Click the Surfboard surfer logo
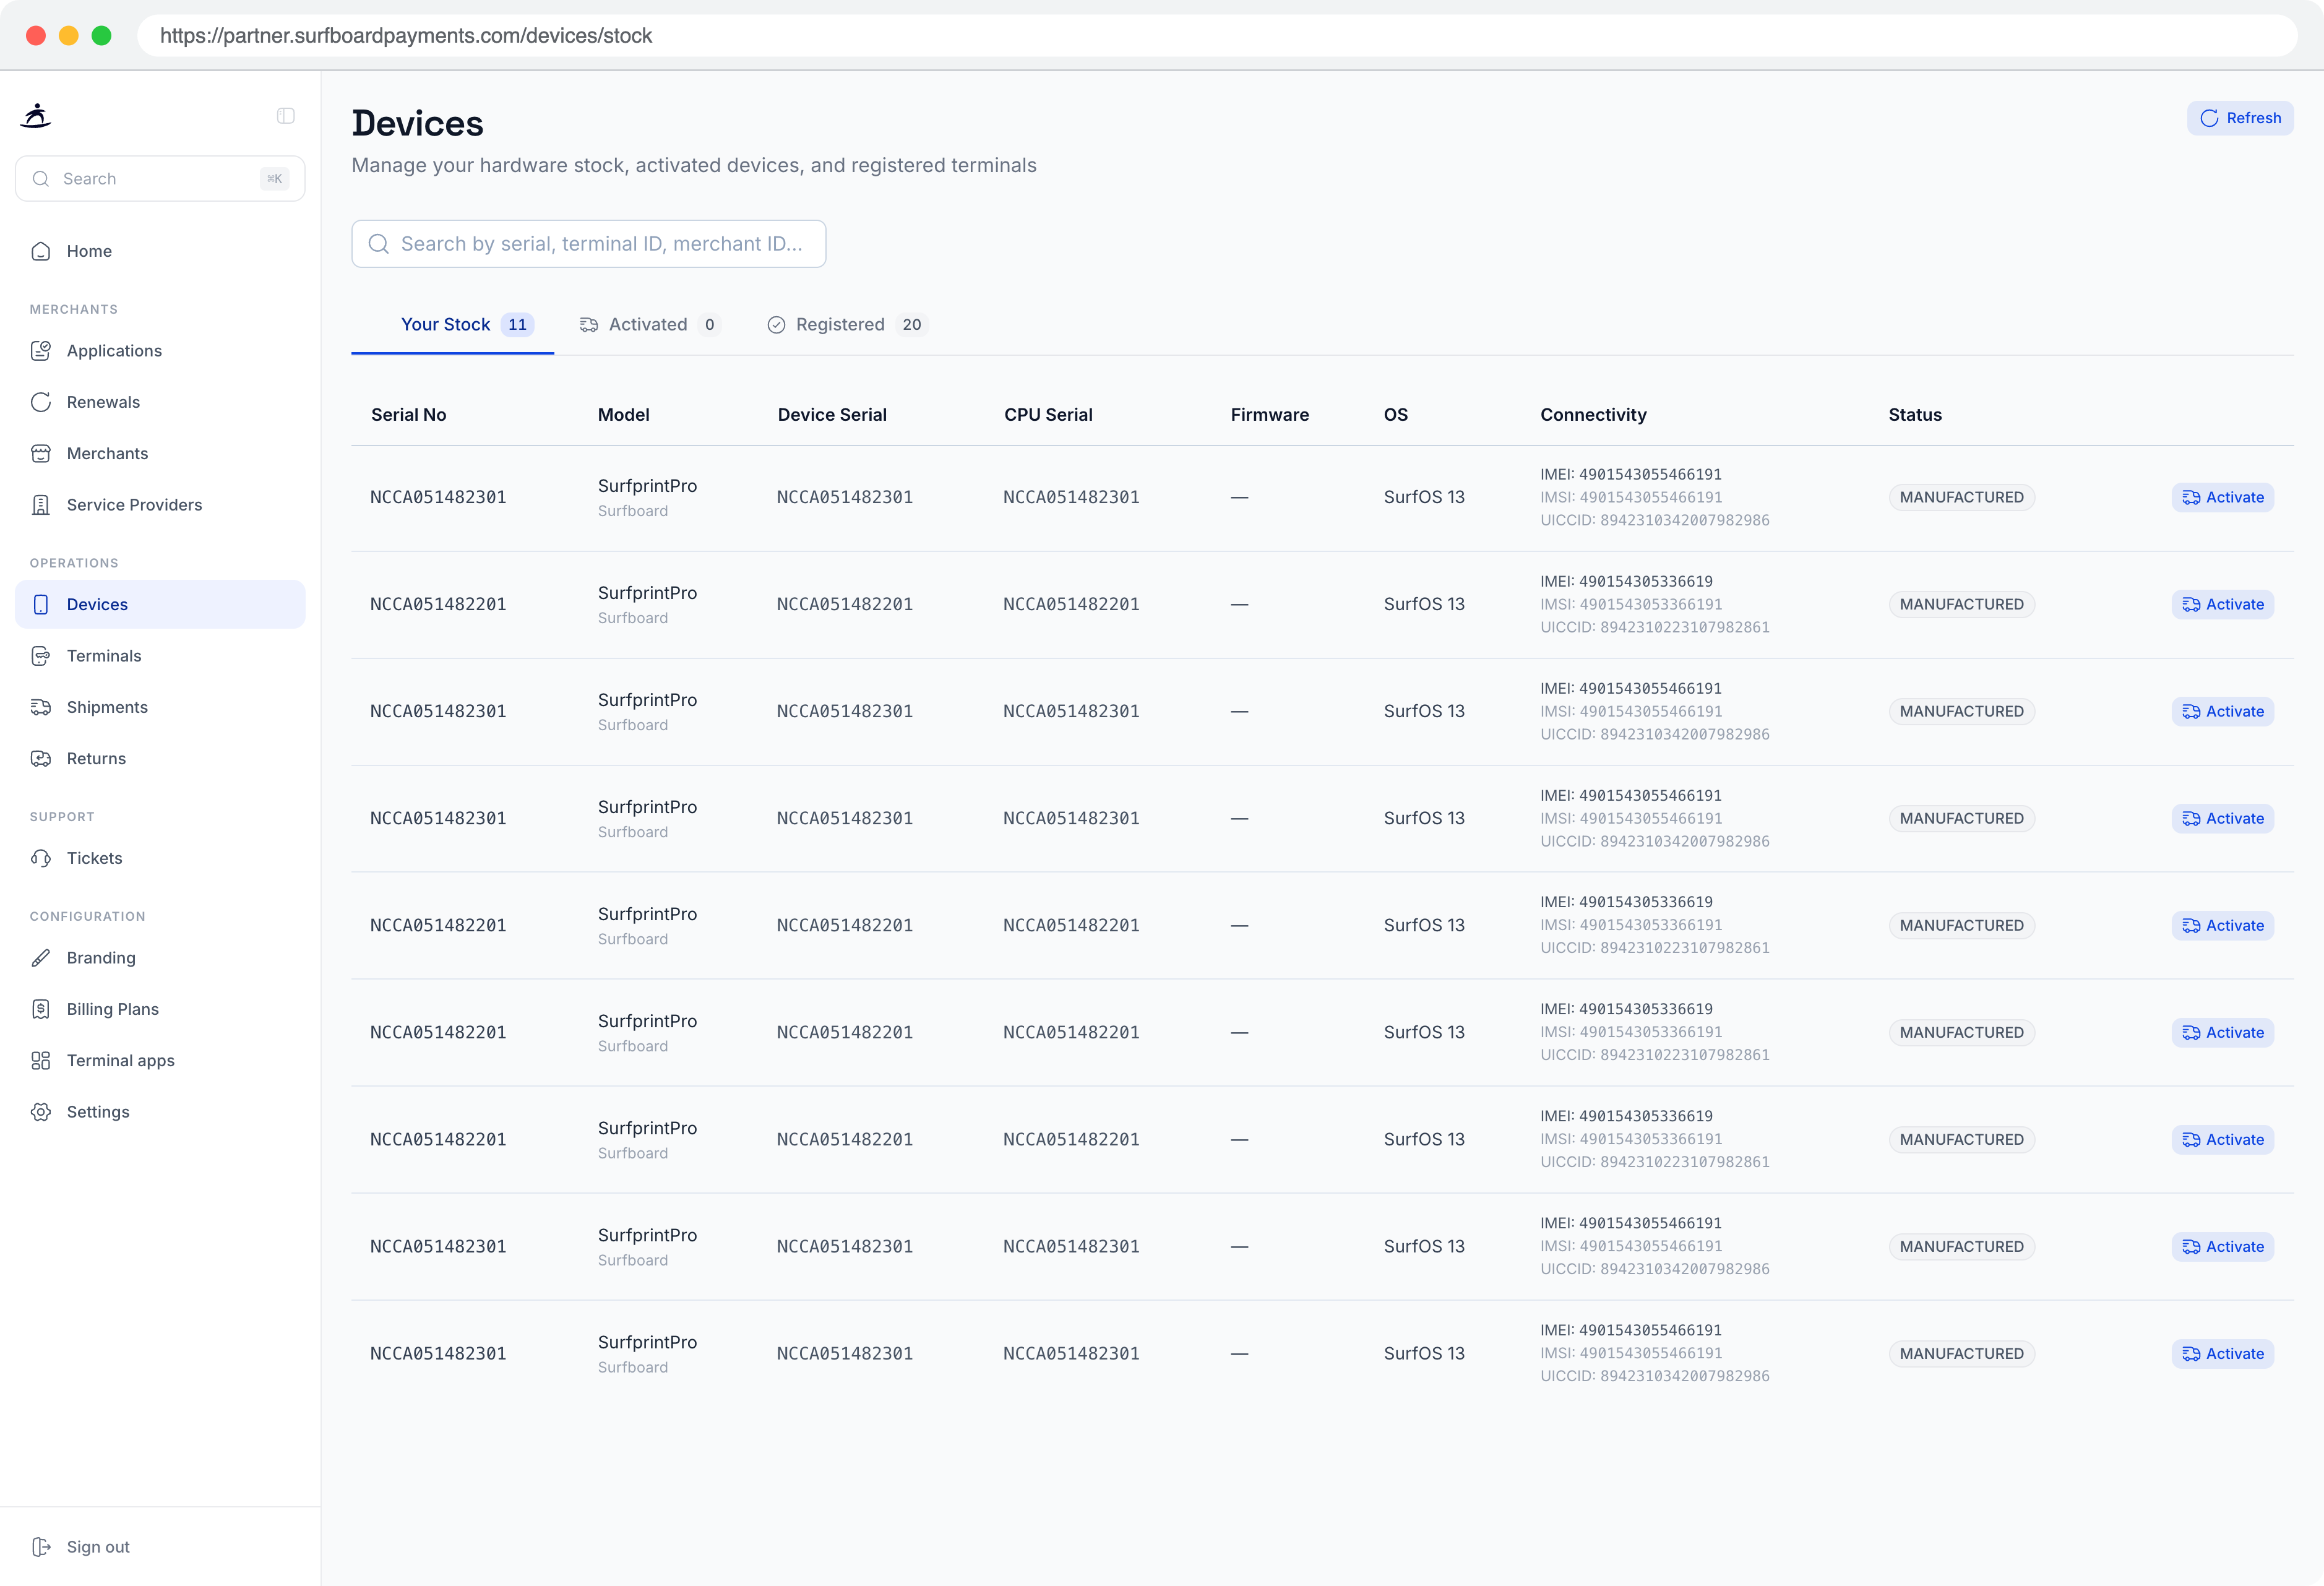2324x1586 pixels. click(x=36, y=116)
